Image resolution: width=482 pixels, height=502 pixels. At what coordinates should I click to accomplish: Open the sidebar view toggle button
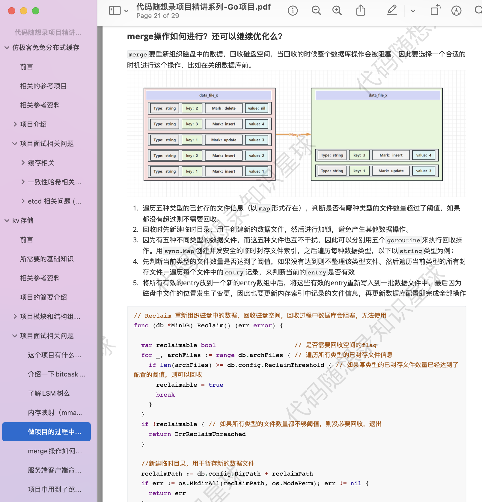point(115,11)
